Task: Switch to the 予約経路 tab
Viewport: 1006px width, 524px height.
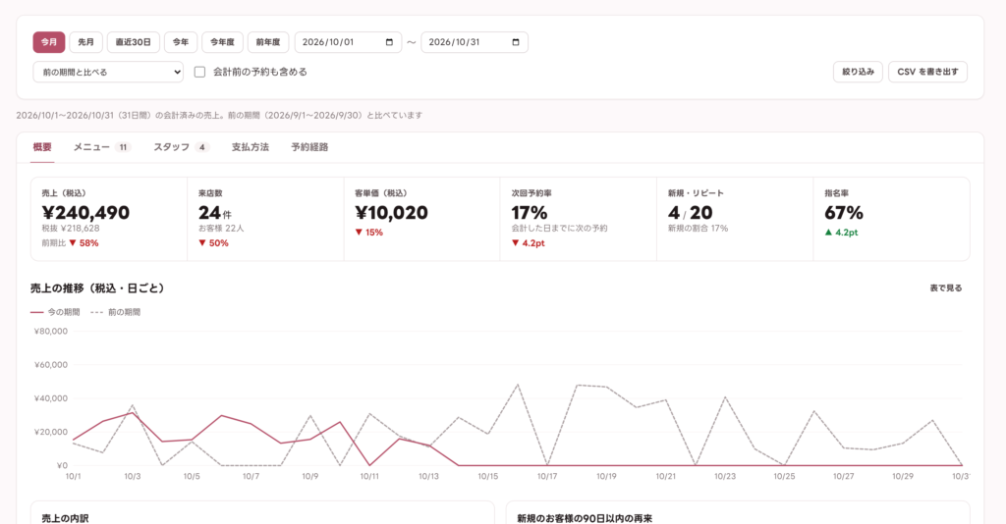Action: [x=309, y=147]
